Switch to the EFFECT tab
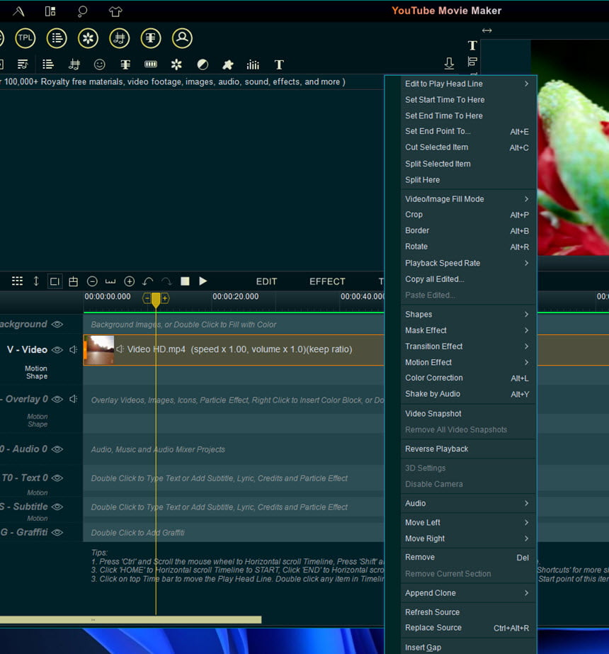Viewport: 609px width, 654px height. pos(327,281)
